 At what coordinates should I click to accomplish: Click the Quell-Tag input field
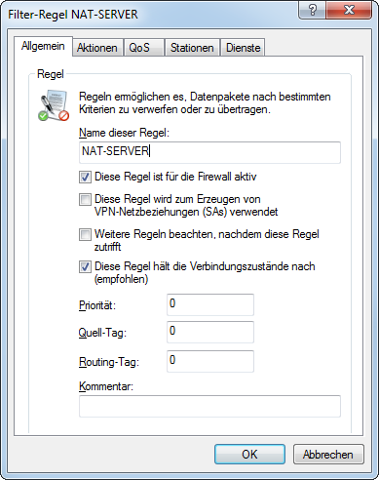tap(210, 332)
